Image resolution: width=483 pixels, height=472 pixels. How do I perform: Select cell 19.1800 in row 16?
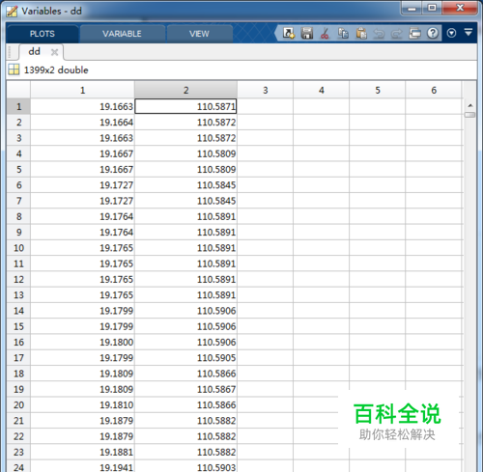[82, 343]
